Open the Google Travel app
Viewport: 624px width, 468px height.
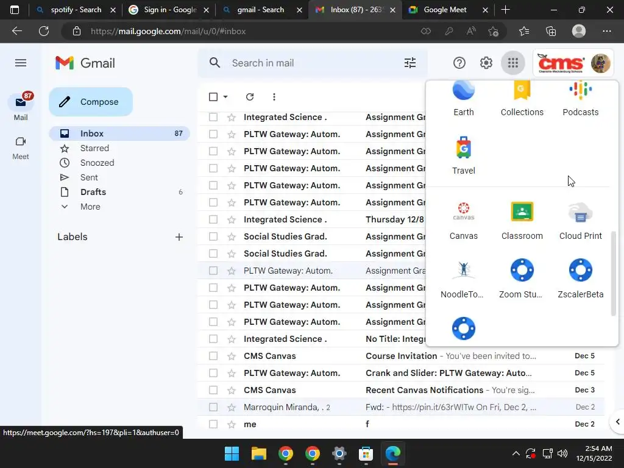pyautogui.click(x=464, y=155)
